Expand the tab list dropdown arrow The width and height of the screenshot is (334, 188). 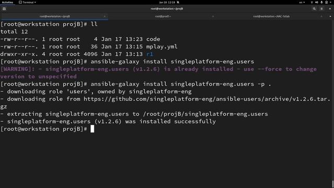point(330,16)
